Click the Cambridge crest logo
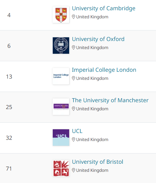Image resolution: width=156 pixels, height=183 pixels. [x=61, y=15]
